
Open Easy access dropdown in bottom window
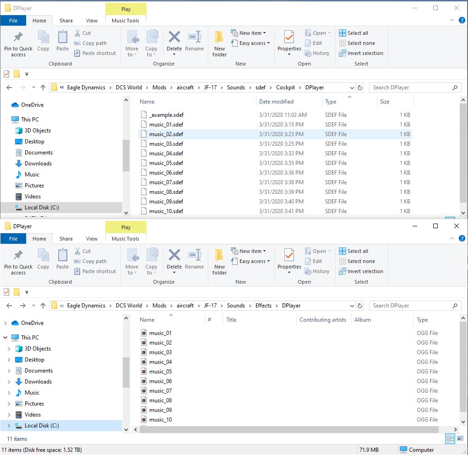[x=250, y=261]
